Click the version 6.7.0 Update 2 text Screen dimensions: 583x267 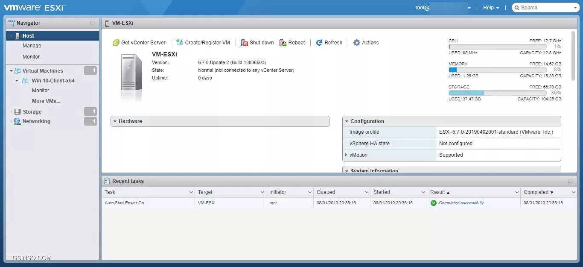point(232,63)
